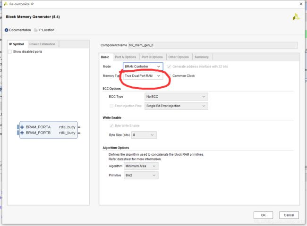This screenshot has width=307, height=226.
Task: Open the Algorithm Minimum Area dropdown
Action: (x=141, y=166)
